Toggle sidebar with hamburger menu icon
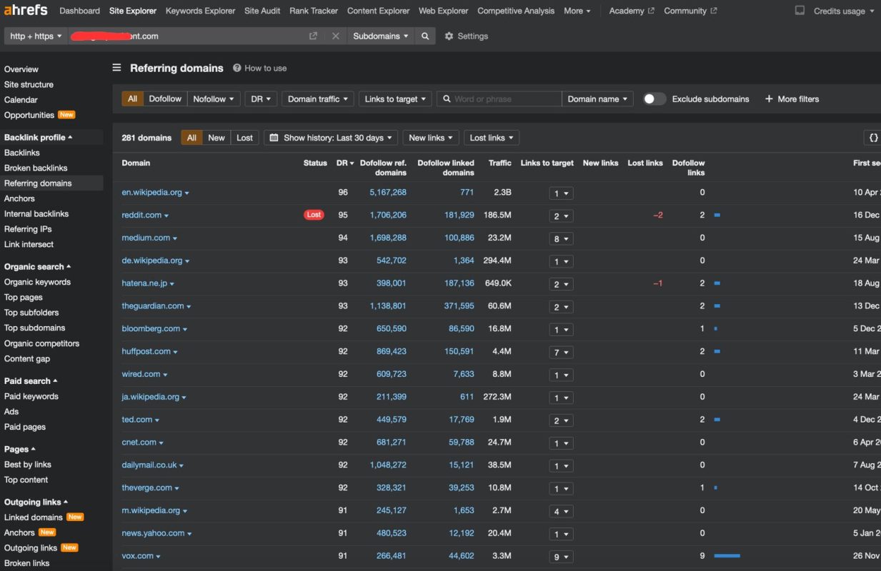881x571 pixels. [116, 68]
